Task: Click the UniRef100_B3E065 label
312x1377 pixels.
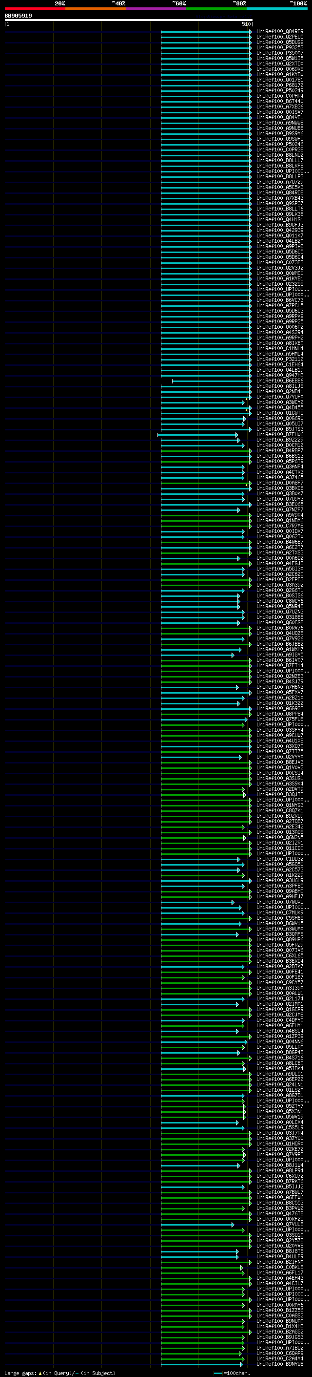Action: point(279,504)
